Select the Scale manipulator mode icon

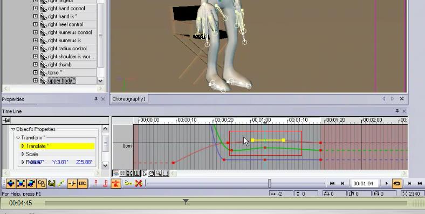[x=21, y=184]
